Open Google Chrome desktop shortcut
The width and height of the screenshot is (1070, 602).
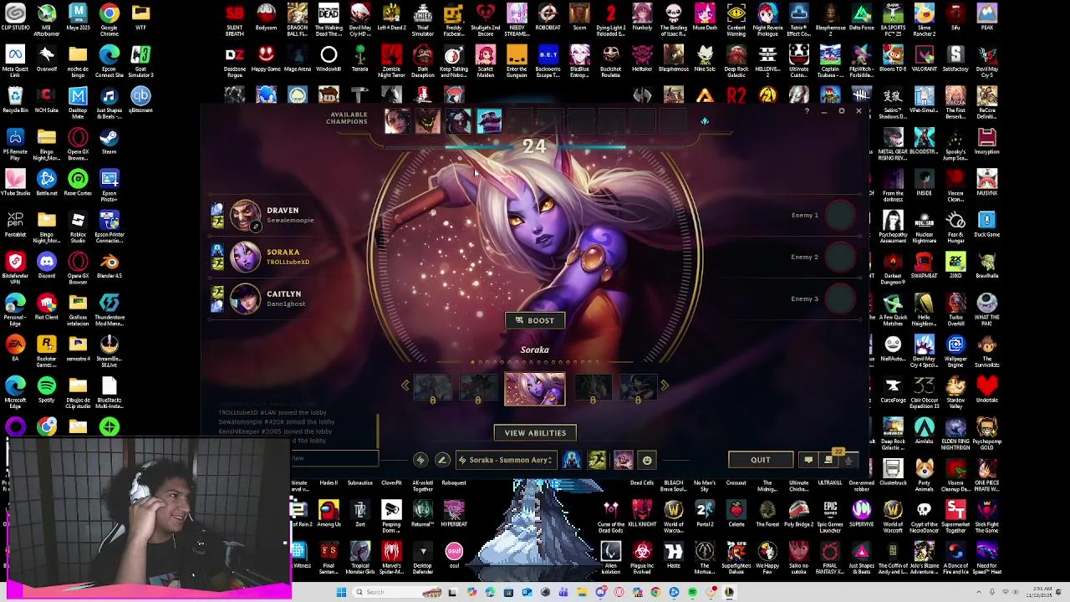[110, 18]
